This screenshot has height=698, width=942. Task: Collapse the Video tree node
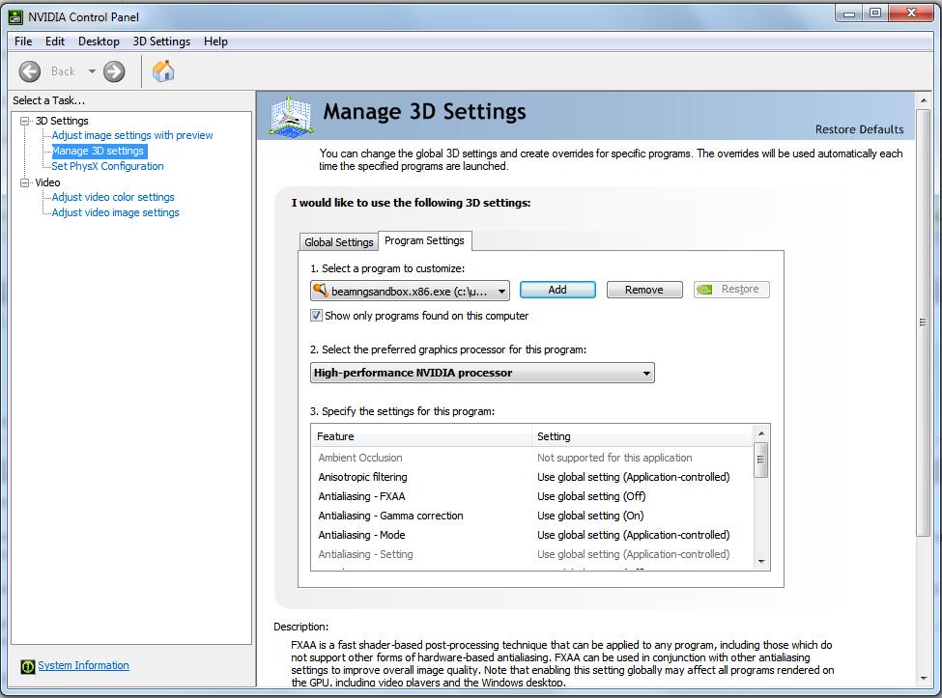24,182
